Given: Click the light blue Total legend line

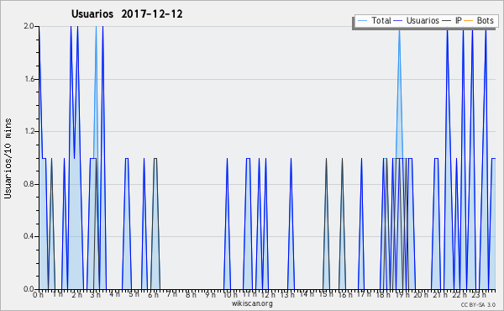Looking at the screenshot, I should click(362, 21).
